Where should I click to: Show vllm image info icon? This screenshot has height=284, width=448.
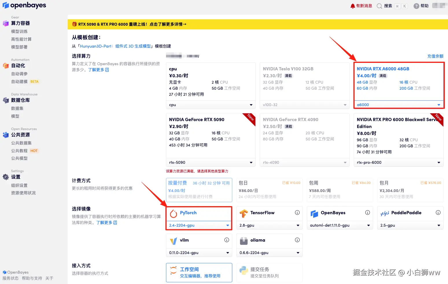coord(227,240)
